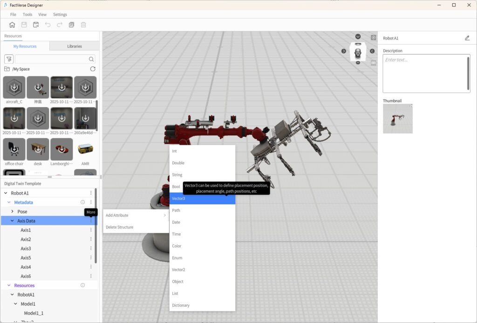
Task: Click the Metadata info icon
Action: (x=83, y=202)
